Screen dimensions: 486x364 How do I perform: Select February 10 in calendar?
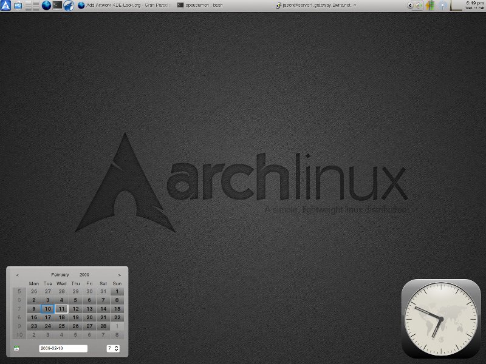(x=48, y=309)
